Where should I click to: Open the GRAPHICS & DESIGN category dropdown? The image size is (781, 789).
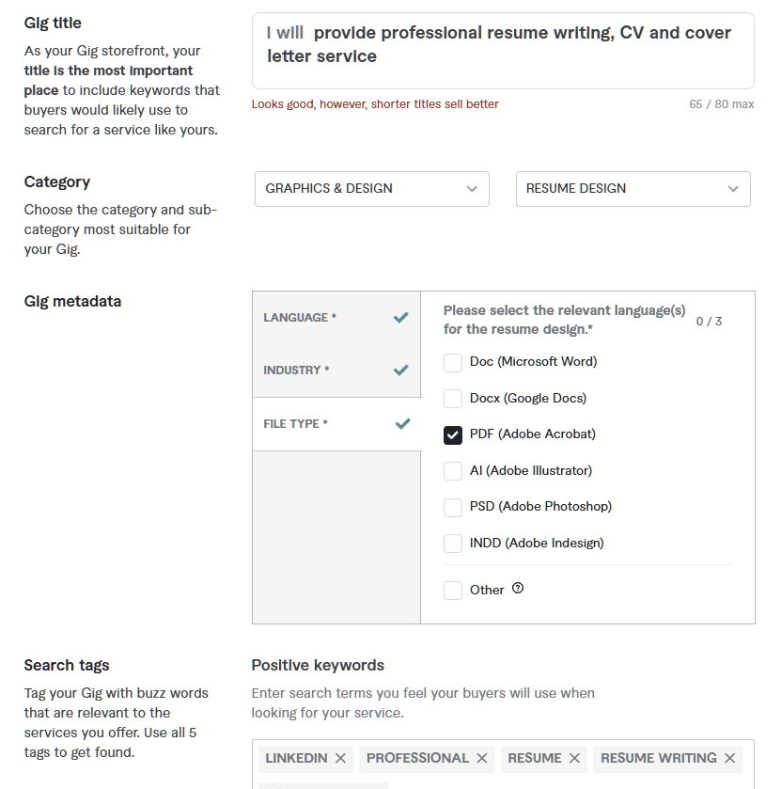click(371, 189)
